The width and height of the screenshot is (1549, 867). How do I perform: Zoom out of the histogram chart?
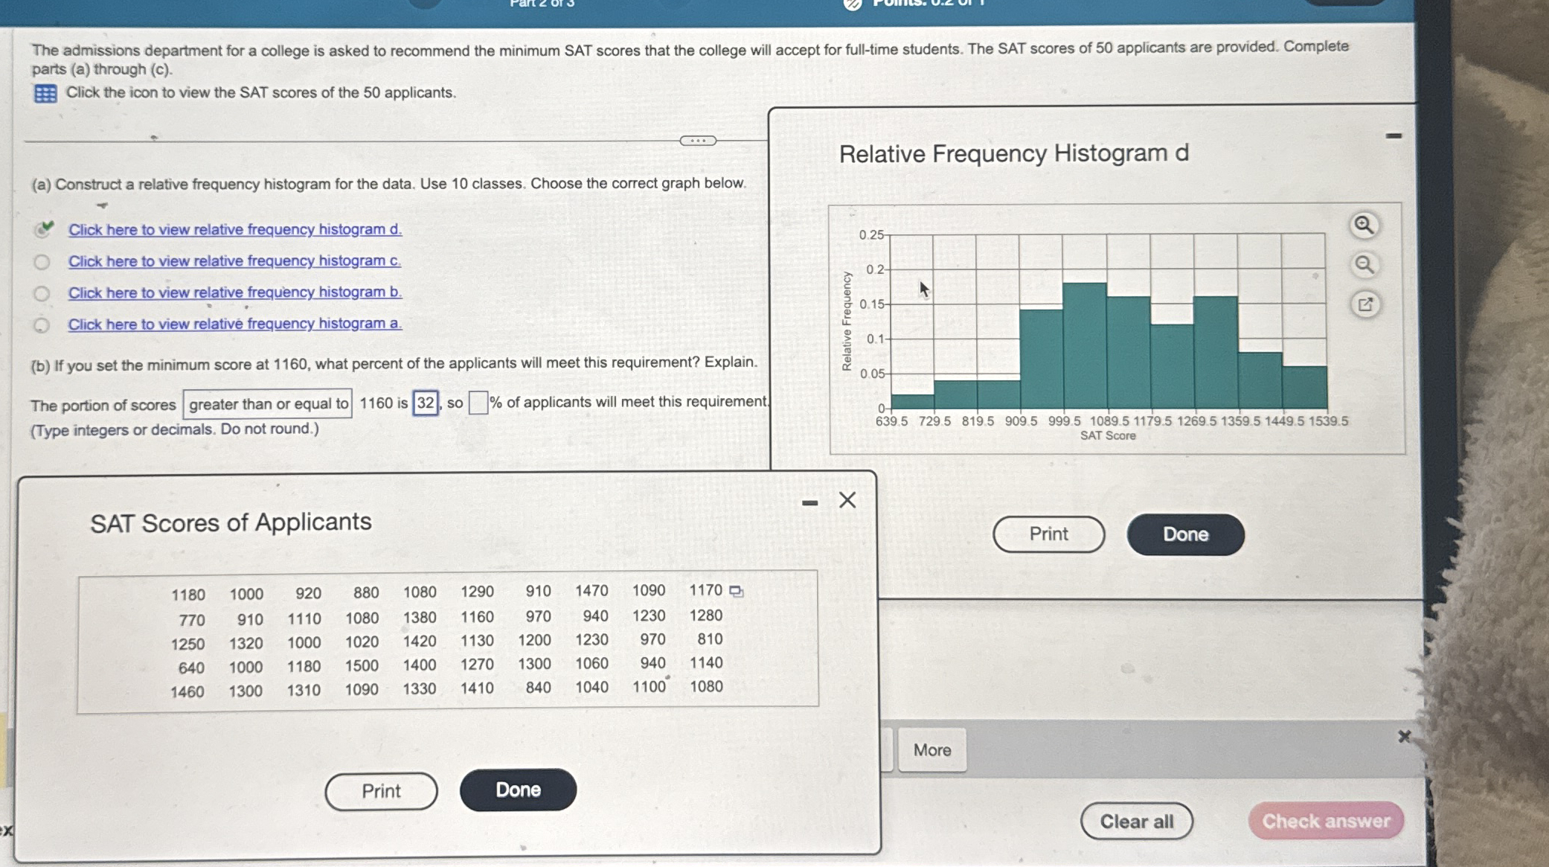1364,265
